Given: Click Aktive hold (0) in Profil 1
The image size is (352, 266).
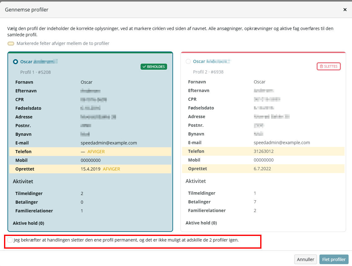Looking at the screenshot, I should point(29,223).
